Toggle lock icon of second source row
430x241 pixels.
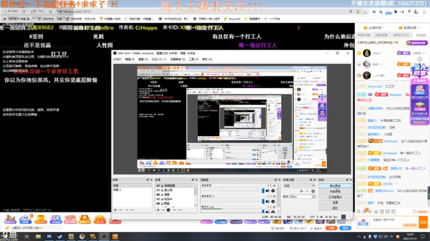pos(162,190)
